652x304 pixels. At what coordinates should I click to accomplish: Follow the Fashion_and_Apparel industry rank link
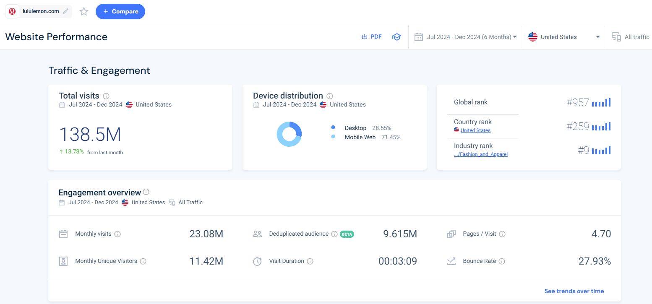click(x=481, y=154)
